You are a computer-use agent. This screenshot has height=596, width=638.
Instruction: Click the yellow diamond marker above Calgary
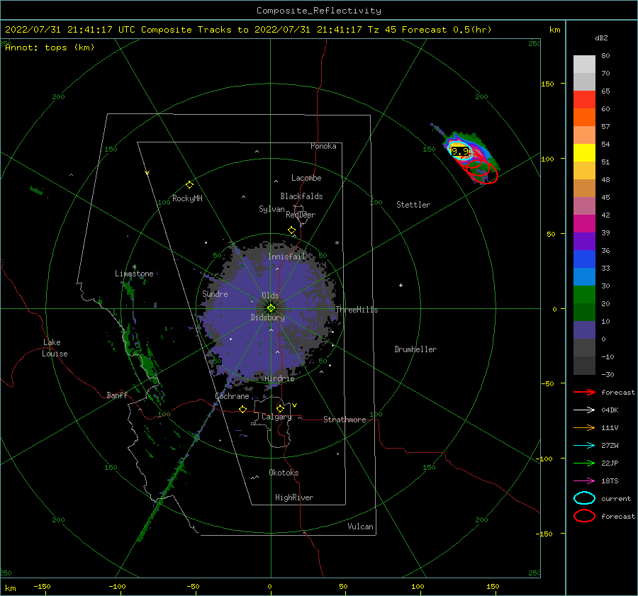(280, 408)
